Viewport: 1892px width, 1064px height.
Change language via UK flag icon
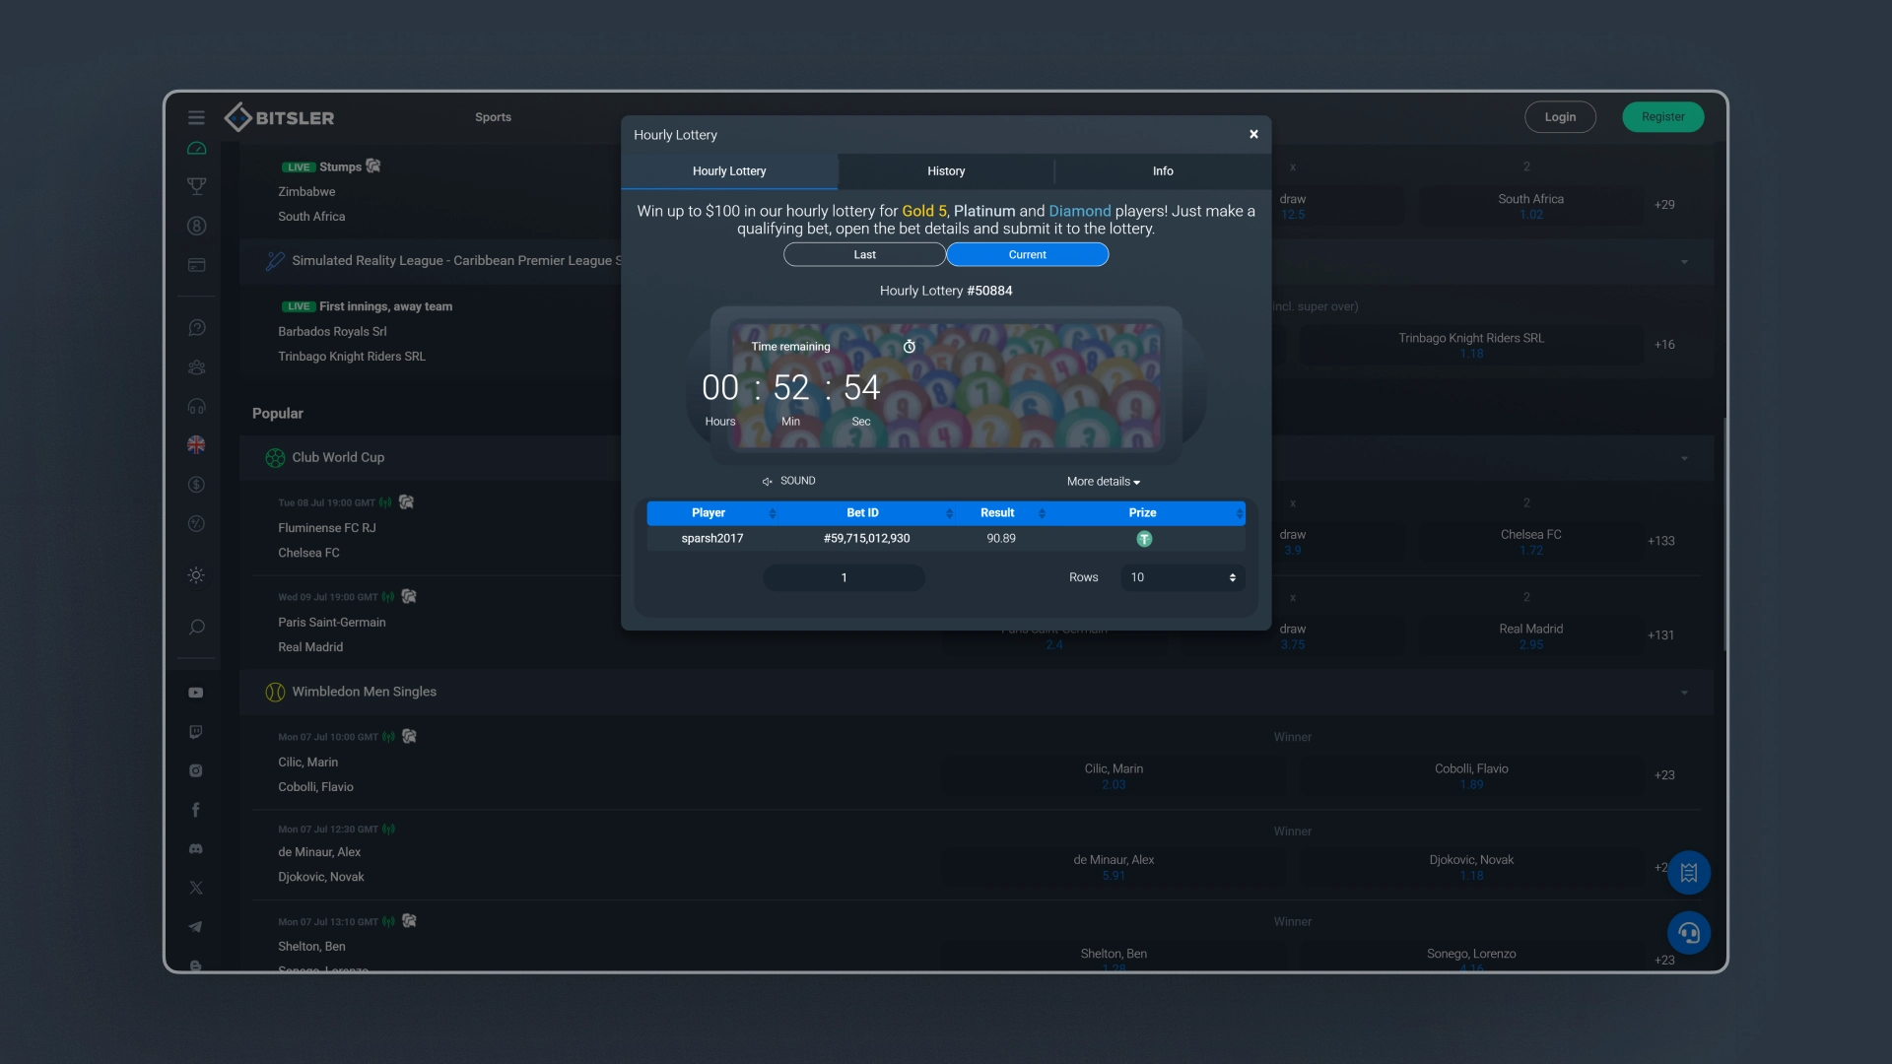(196, 445)
